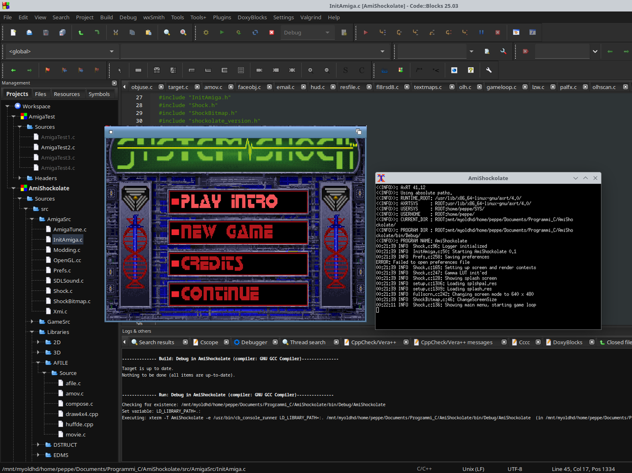Pause the debugger with blue pause icon
This screenshot has height=473, width=632.
point(481,33)
